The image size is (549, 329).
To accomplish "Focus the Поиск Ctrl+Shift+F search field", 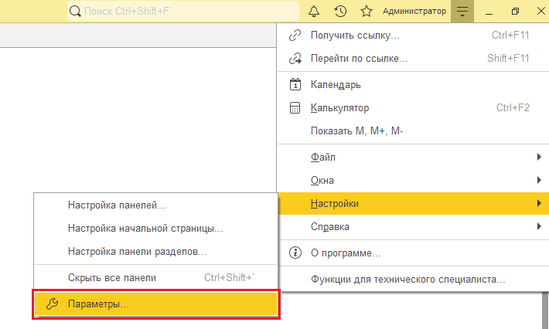I will pyautogui.click(x=183, y=11).
